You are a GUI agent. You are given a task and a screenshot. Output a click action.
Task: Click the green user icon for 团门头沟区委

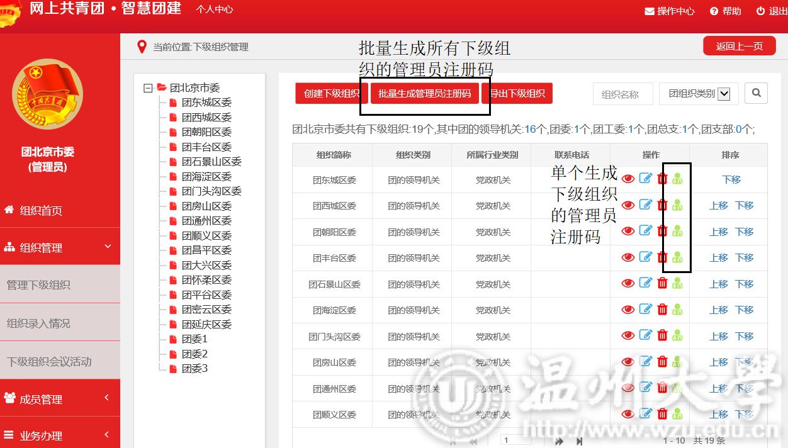[677, 336]
